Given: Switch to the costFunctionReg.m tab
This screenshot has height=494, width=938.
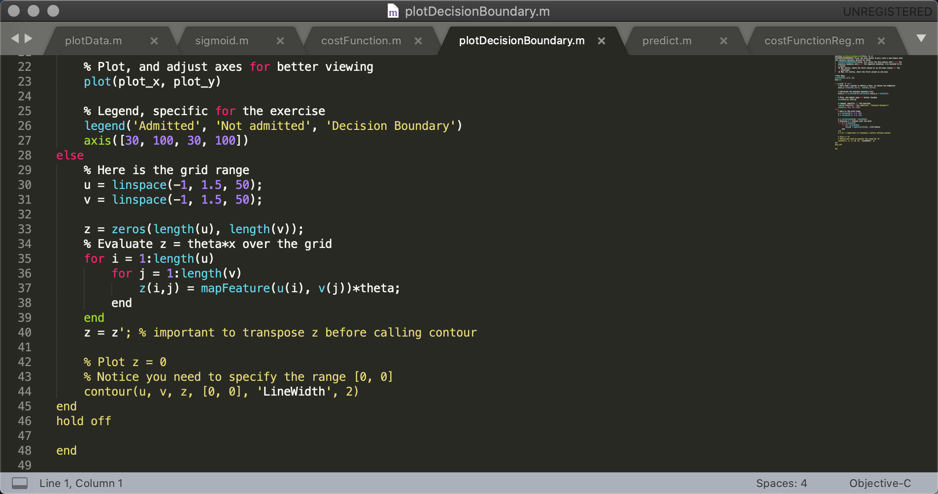Looking at the screenshot, I should 814,41.
